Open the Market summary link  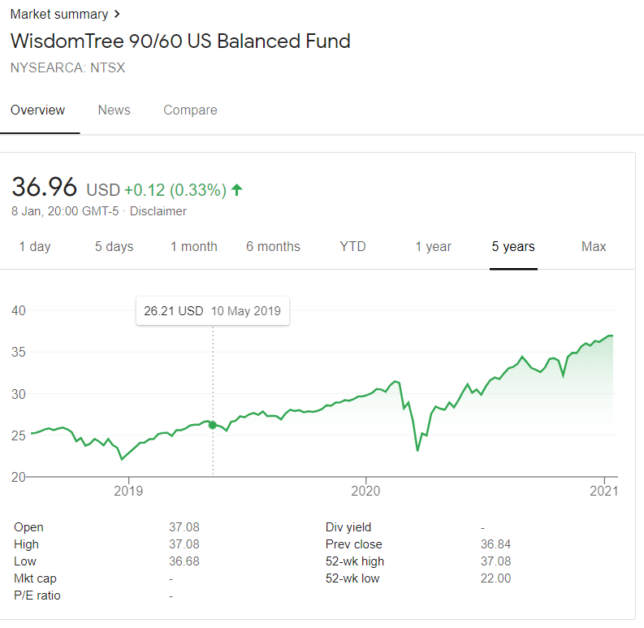pos(59,14)
